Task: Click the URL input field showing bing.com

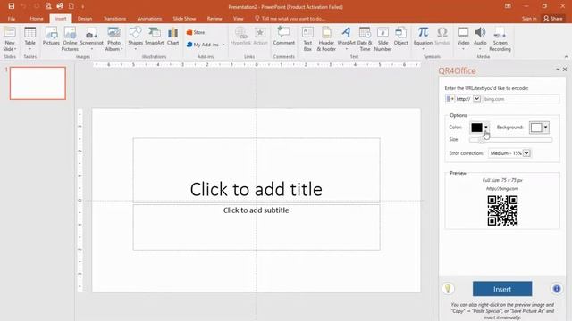Action: tap(520, 99)
